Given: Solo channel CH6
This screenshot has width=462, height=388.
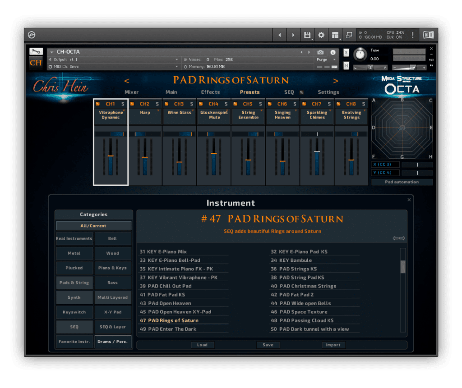Looking at the screenshot, I should (295, 104).
